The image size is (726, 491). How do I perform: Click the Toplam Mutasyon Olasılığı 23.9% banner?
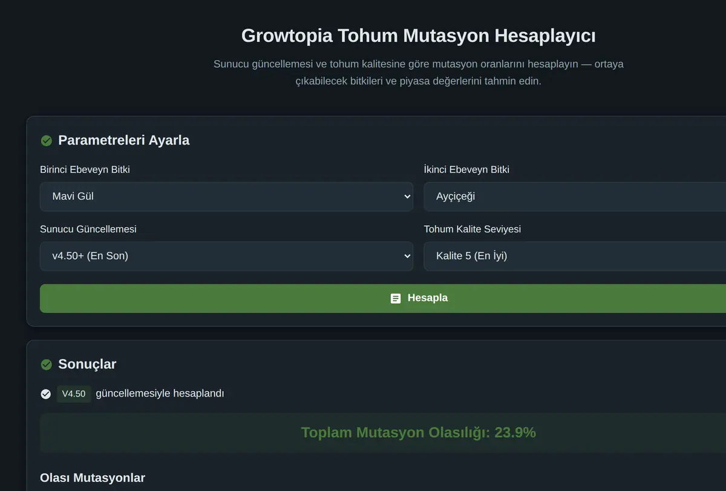(383, 433)
